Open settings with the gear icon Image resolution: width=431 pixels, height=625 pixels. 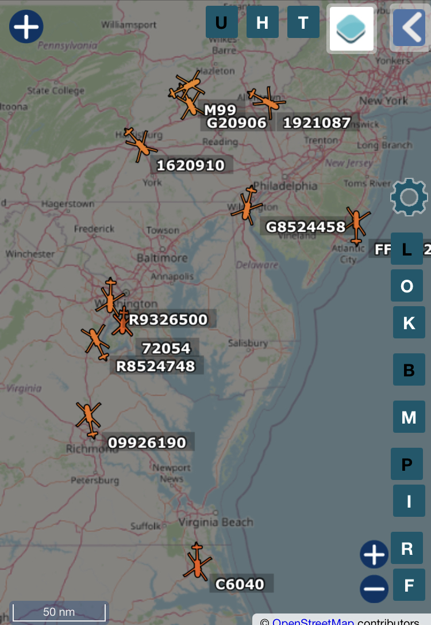coord(409,197)
